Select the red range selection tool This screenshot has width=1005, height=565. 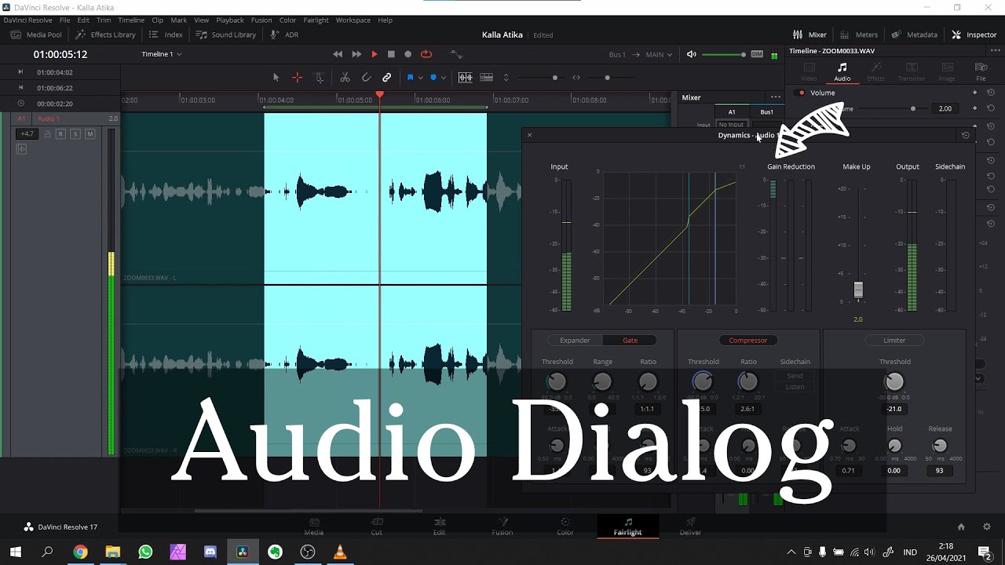pos(297,78)
